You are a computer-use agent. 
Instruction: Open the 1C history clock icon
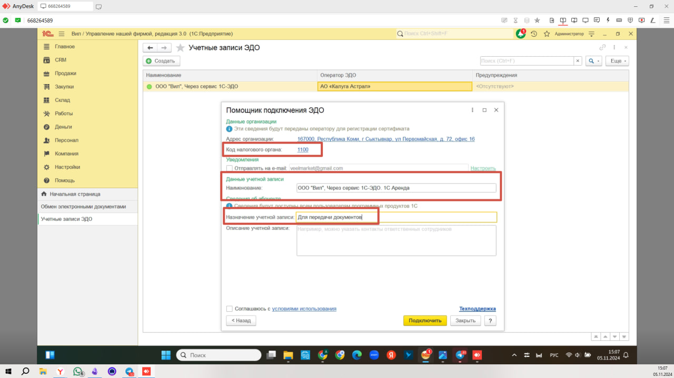pos(534,34)
